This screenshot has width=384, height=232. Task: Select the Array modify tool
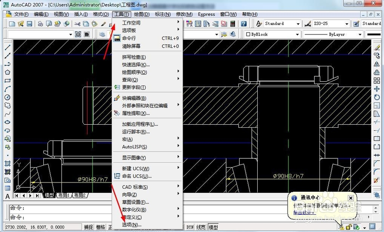[377, 81]
